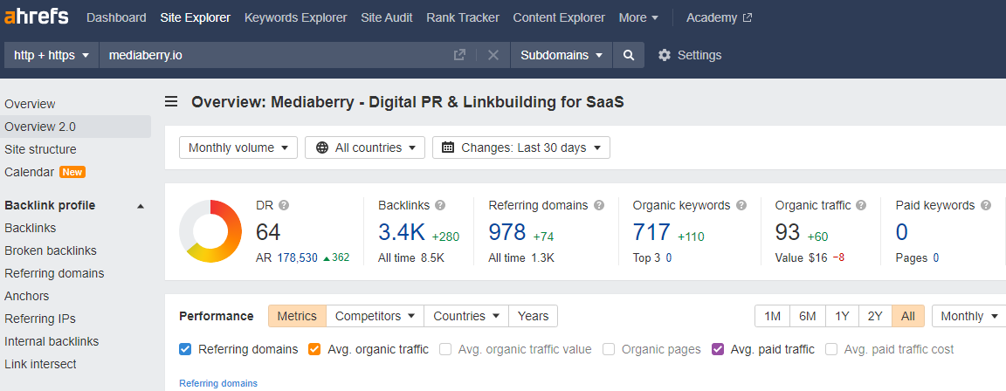Open Internal backlinks in sidebar
This screenshot has width=1006, height=391.
(52, 341)
